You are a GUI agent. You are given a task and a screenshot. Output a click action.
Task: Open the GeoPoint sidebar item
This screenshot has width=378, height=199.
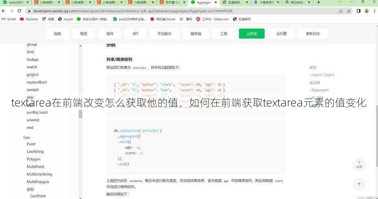pos(38,196)
